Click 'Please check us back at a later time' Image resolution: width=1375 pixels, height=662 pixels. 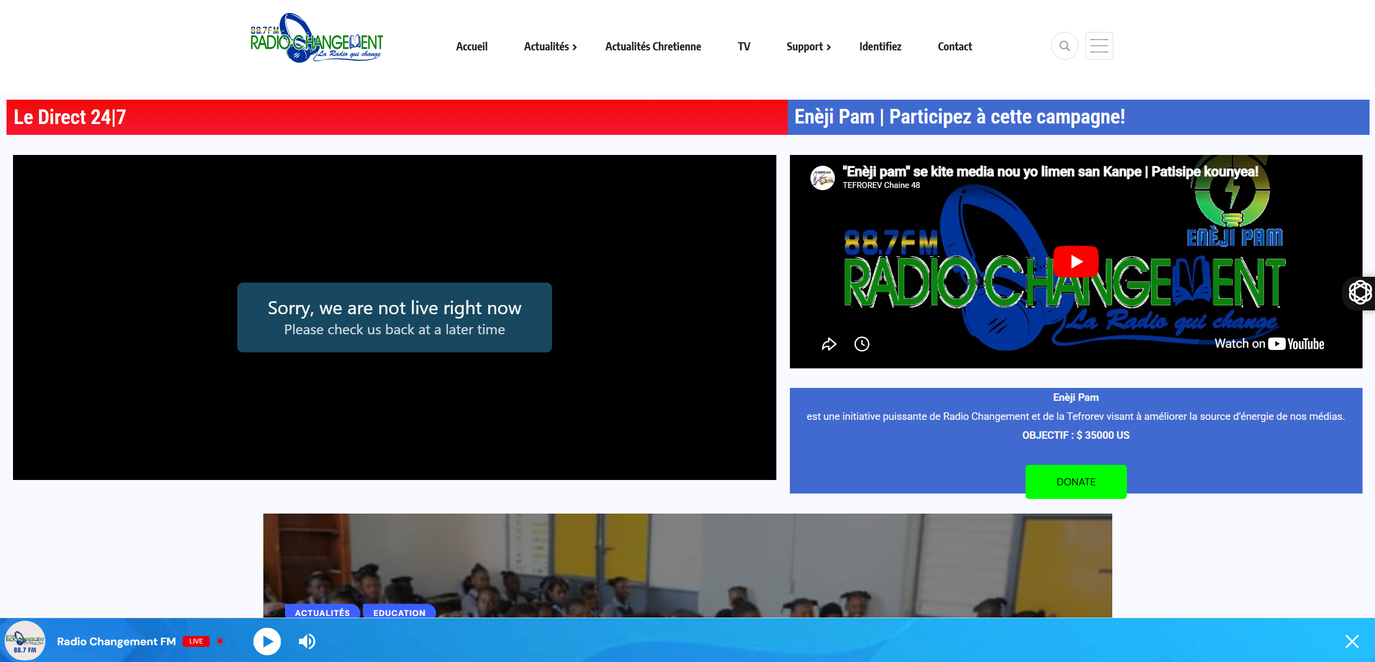394,329
